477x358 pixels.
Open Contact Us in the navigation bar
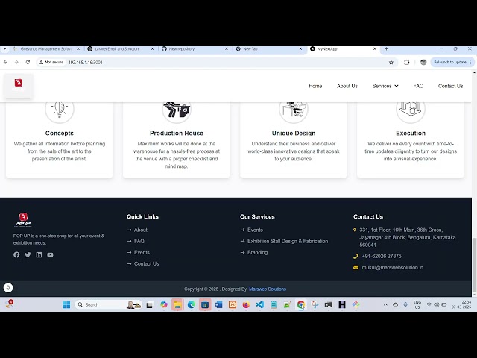coord(450,86)
